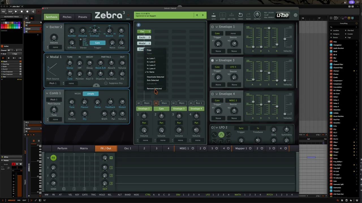362x203 pixels.
Task: Select the sawtooth LFO 2 waveform
Action: (228, 135)
